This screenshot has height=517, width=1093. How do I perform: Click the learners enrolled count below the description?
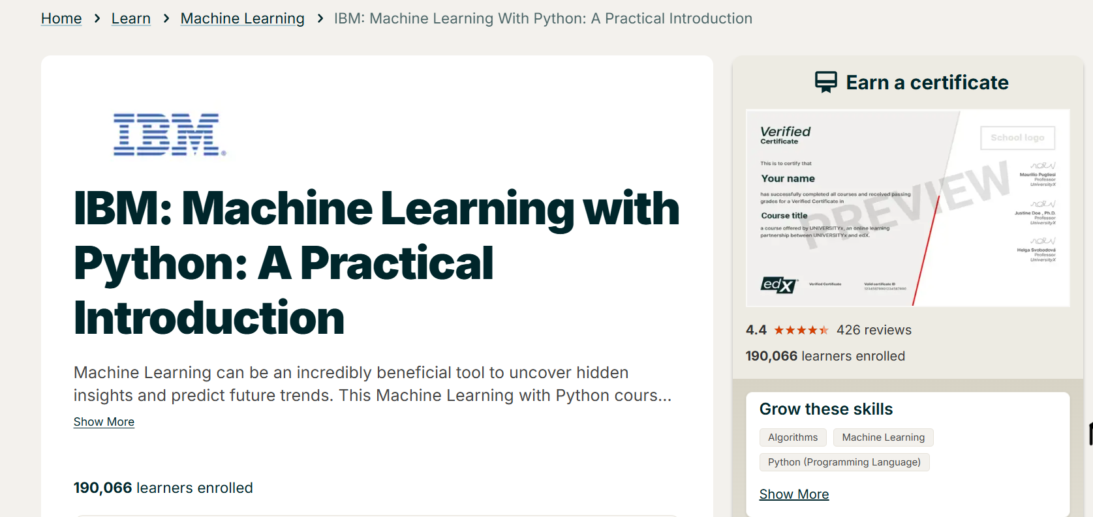[x=163, y=488]
